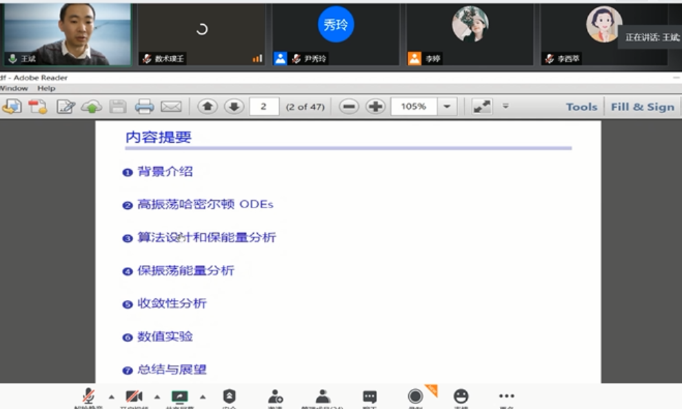The width and height of the screenshot is (682, 409).
Task: Go to previous page with up arrow
Action: tap(208, 106)
